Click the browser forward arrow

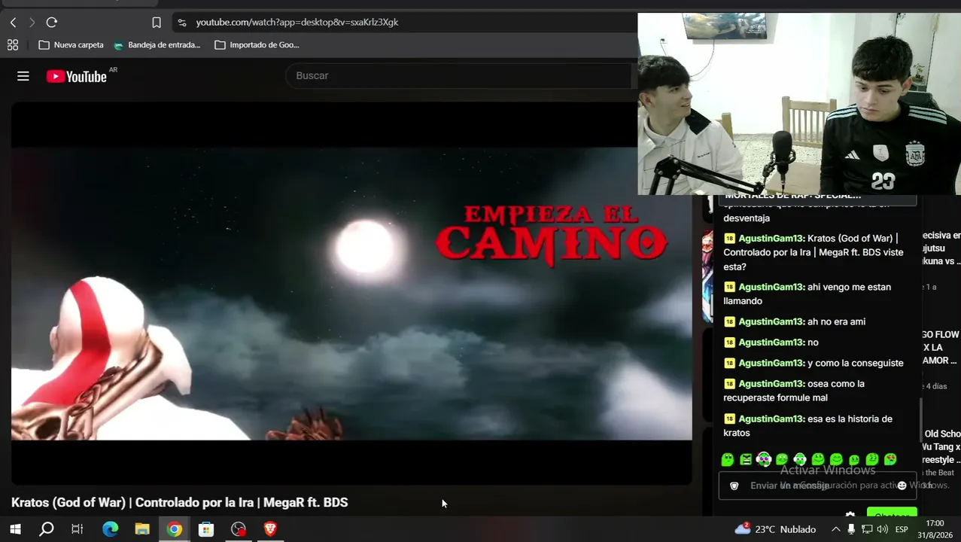click(32, 23)
